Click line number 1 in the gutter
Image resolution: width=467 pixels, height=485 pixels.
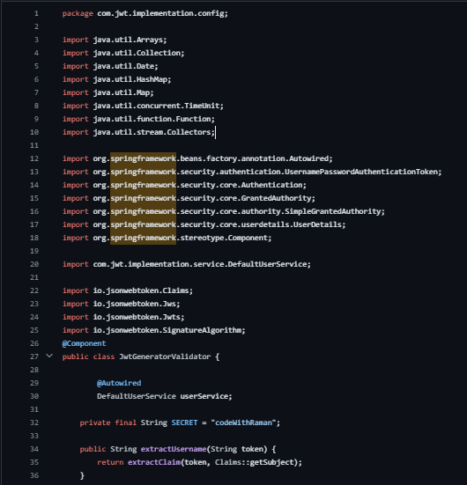[x=36, y=13]
